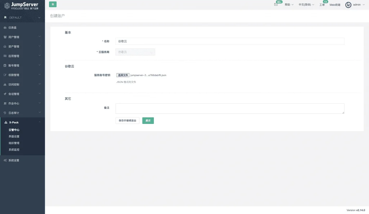Expand the 用户管理 menu

tap(22, 37)
